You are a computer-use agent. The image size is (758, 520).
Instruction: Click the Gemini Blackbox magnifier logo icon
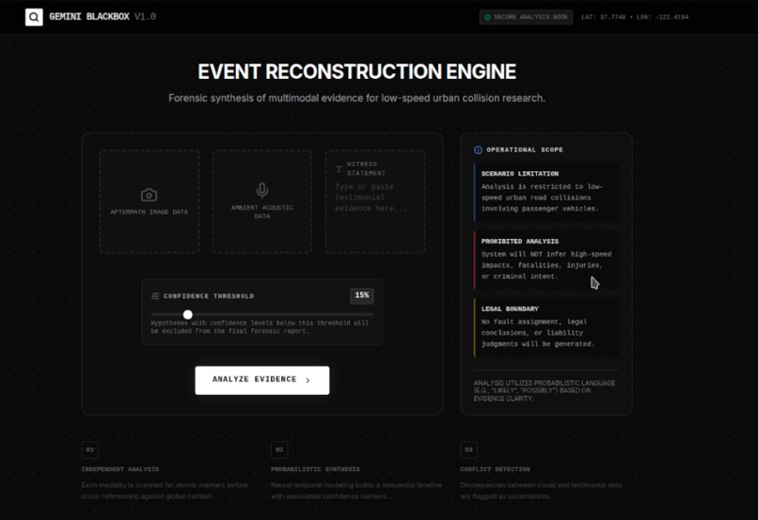click(34, 17)
